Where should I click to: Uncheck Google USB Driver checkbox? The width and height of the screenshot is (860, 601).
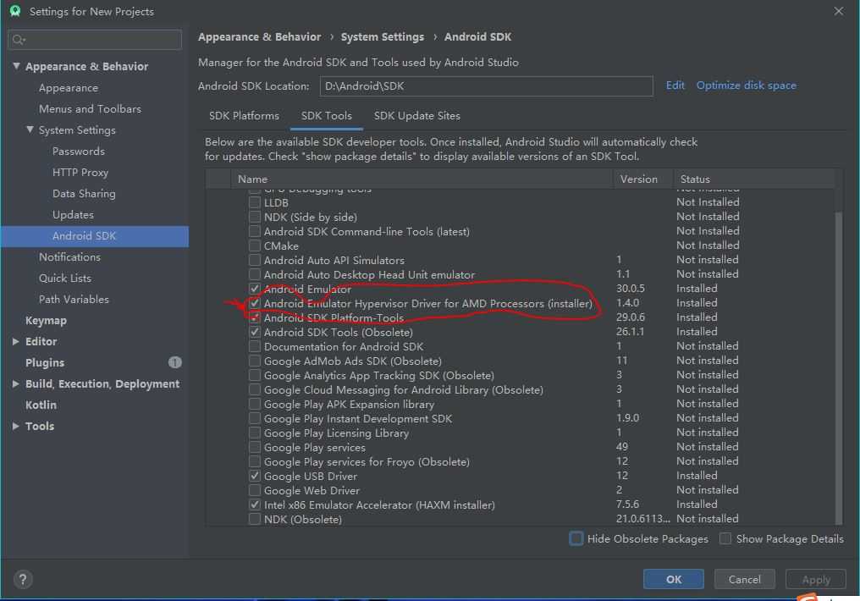[255, 476]
